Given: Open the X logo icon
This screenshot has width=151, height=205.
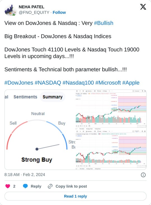Looking at the screenshot, I should click(143, 7).
